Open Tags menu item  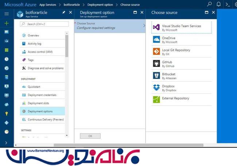coord(42,60)
